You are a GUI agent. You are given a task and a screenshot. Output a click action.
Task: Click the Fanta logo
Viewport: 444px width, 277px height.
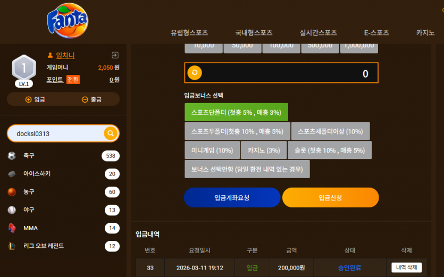click(x=68, y=20)
